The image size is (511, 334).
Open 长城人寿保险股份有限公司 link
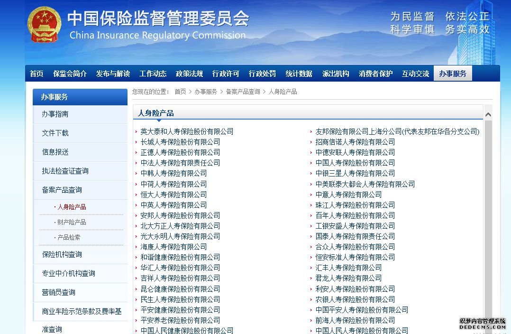180,142
